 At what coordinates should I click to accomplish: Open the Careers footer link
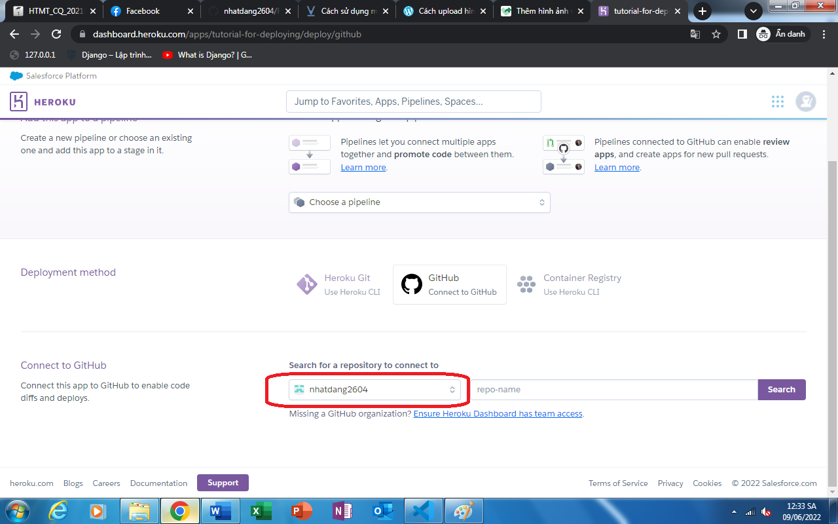[x=106, y=483]
